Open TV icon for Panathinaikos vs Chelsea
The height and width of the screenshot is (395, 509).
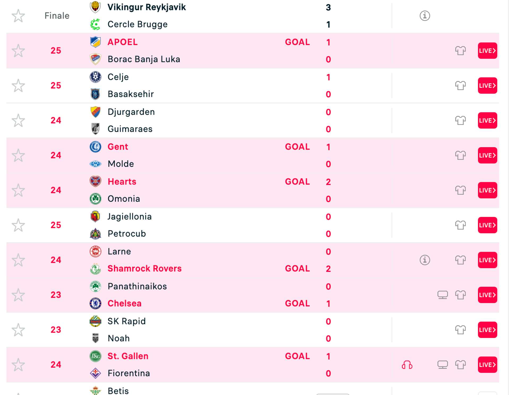coord(442,295)
